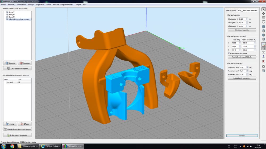Viewport: 266px width, 149px height.
Task: Adjust X scale percentage spinner
Action: coord(255,43)
